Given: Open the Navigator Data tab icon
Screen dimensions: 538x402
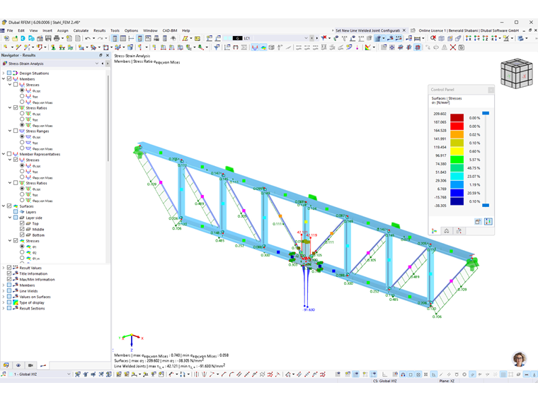Looking at the screenshot, I should [x=6, y=365].
